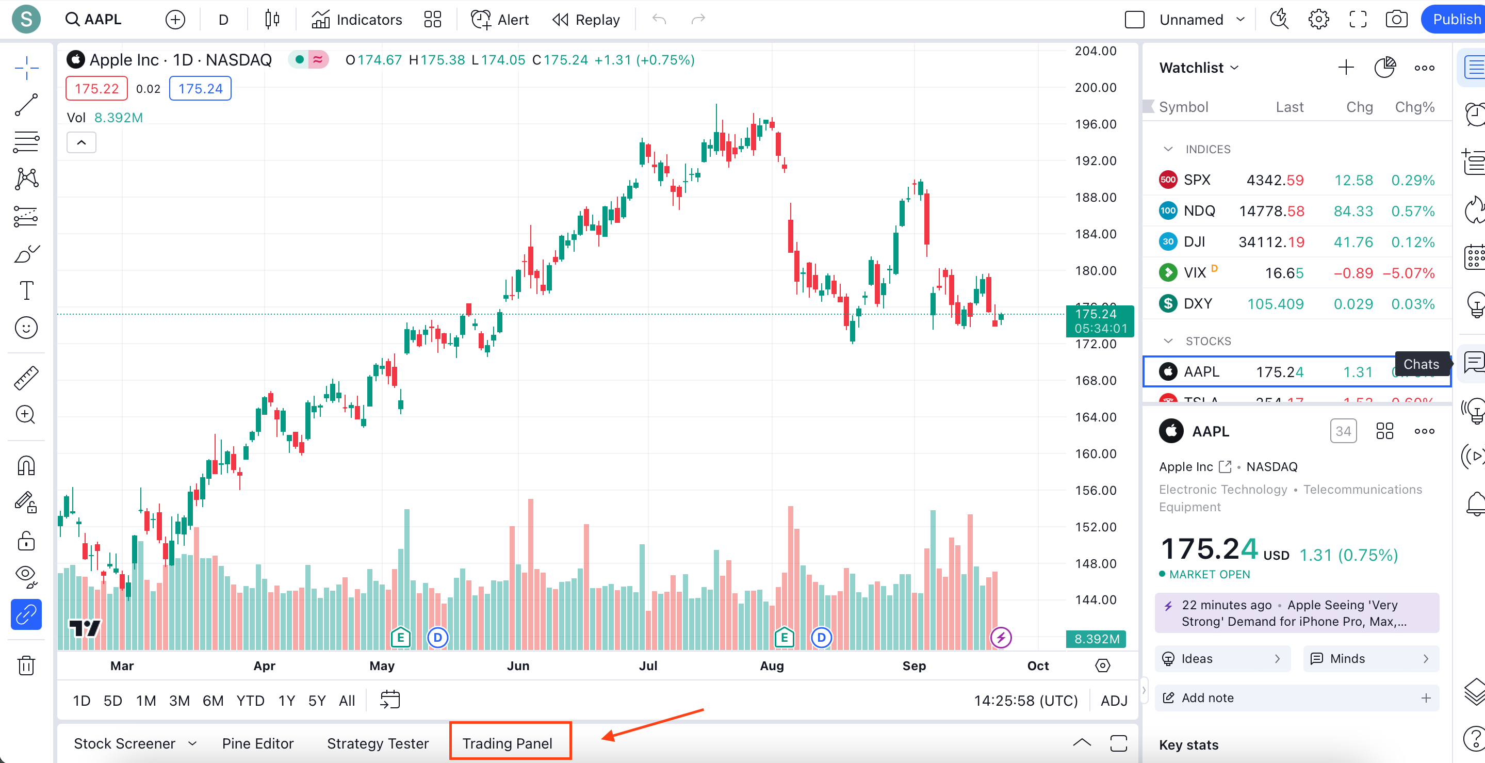
Task: Toggle drawings sync link button
Action: tap(26, 615)
